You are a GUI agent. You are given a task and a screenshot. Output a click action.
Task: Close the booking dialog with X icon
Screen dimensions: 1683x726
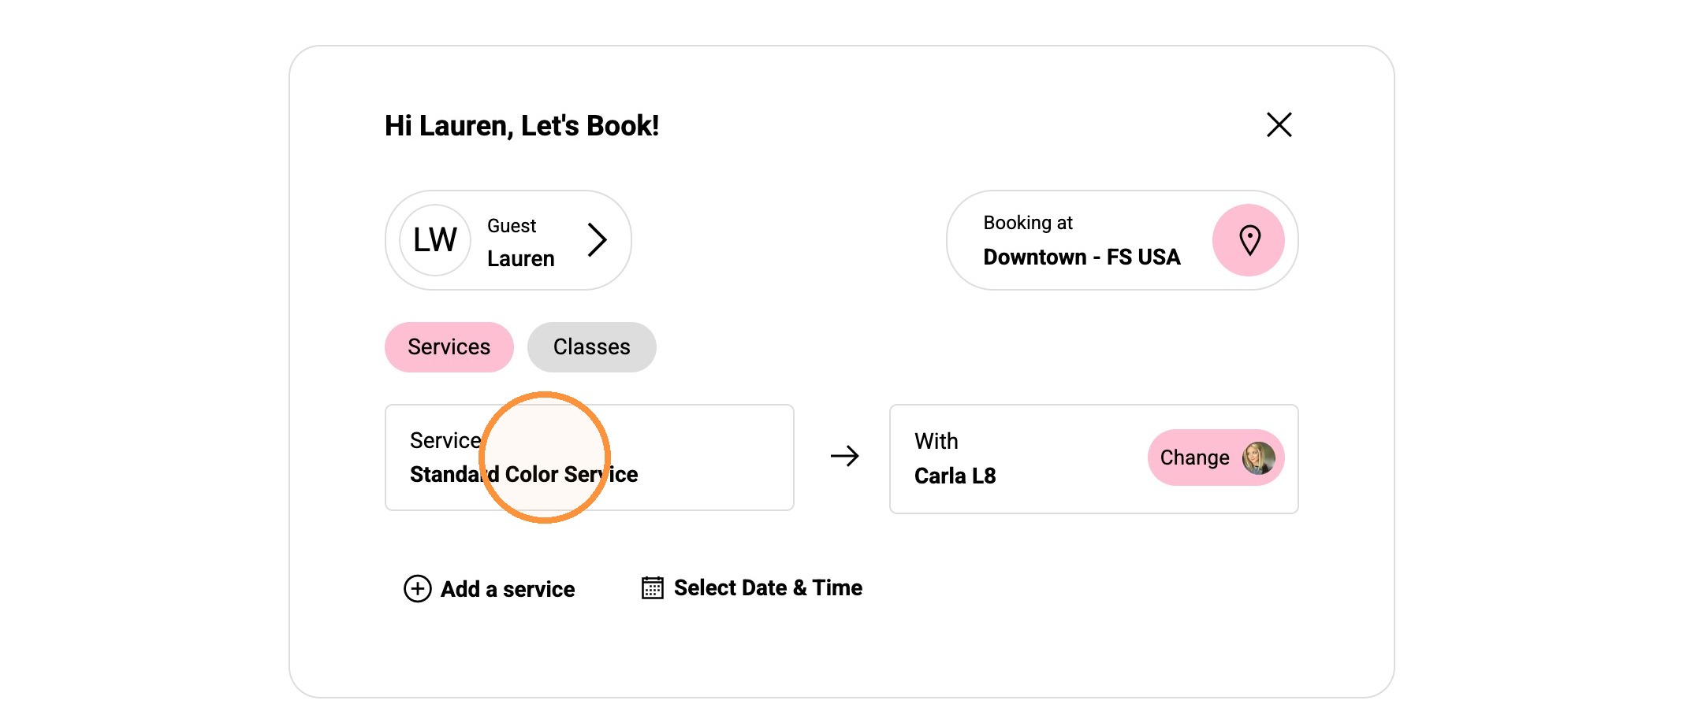click(x=1279, y=124)
